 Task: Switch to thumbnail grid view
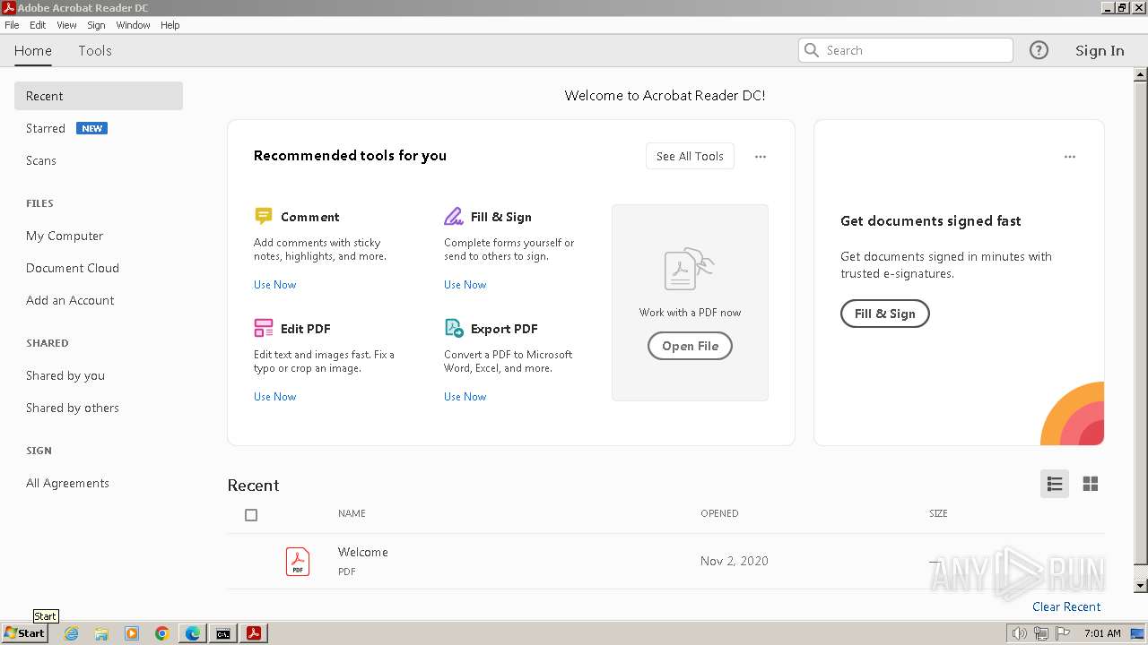pyautogui.click(x=1091, y=484)
